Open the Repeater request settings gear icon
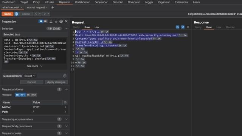242x136 pixels. pyautogui.click(x=16, y=14)
